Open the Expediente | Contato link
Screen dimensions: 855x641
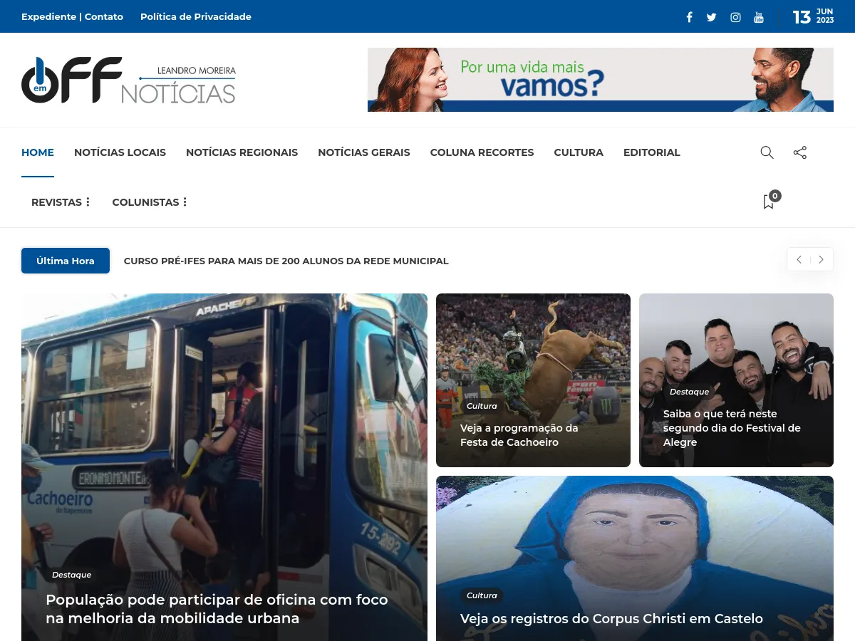pyautogui.click(x=73, y=16)
